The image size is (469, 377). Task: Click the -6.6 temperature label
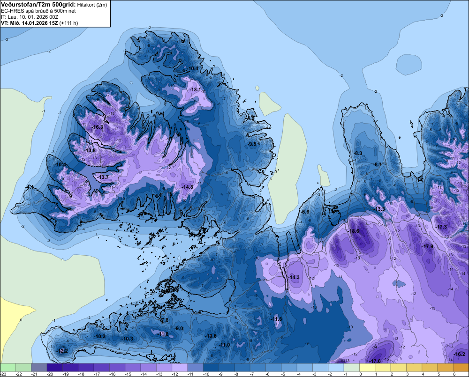point(305,212)
